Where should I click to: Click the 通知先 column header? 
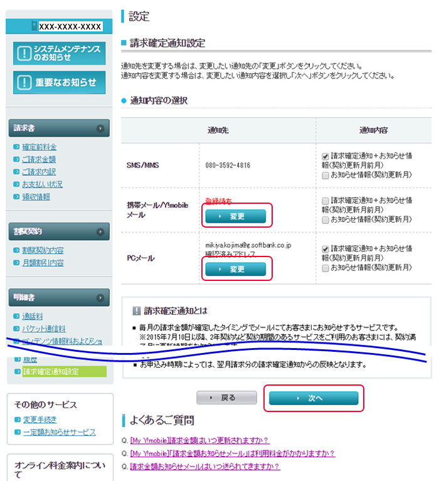point(218,130)
